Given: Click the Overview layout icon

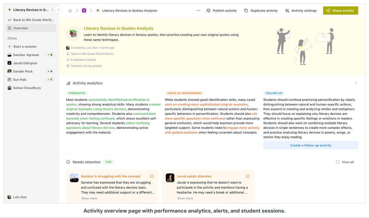Looking at the screenshot, I should click(10, 28).
